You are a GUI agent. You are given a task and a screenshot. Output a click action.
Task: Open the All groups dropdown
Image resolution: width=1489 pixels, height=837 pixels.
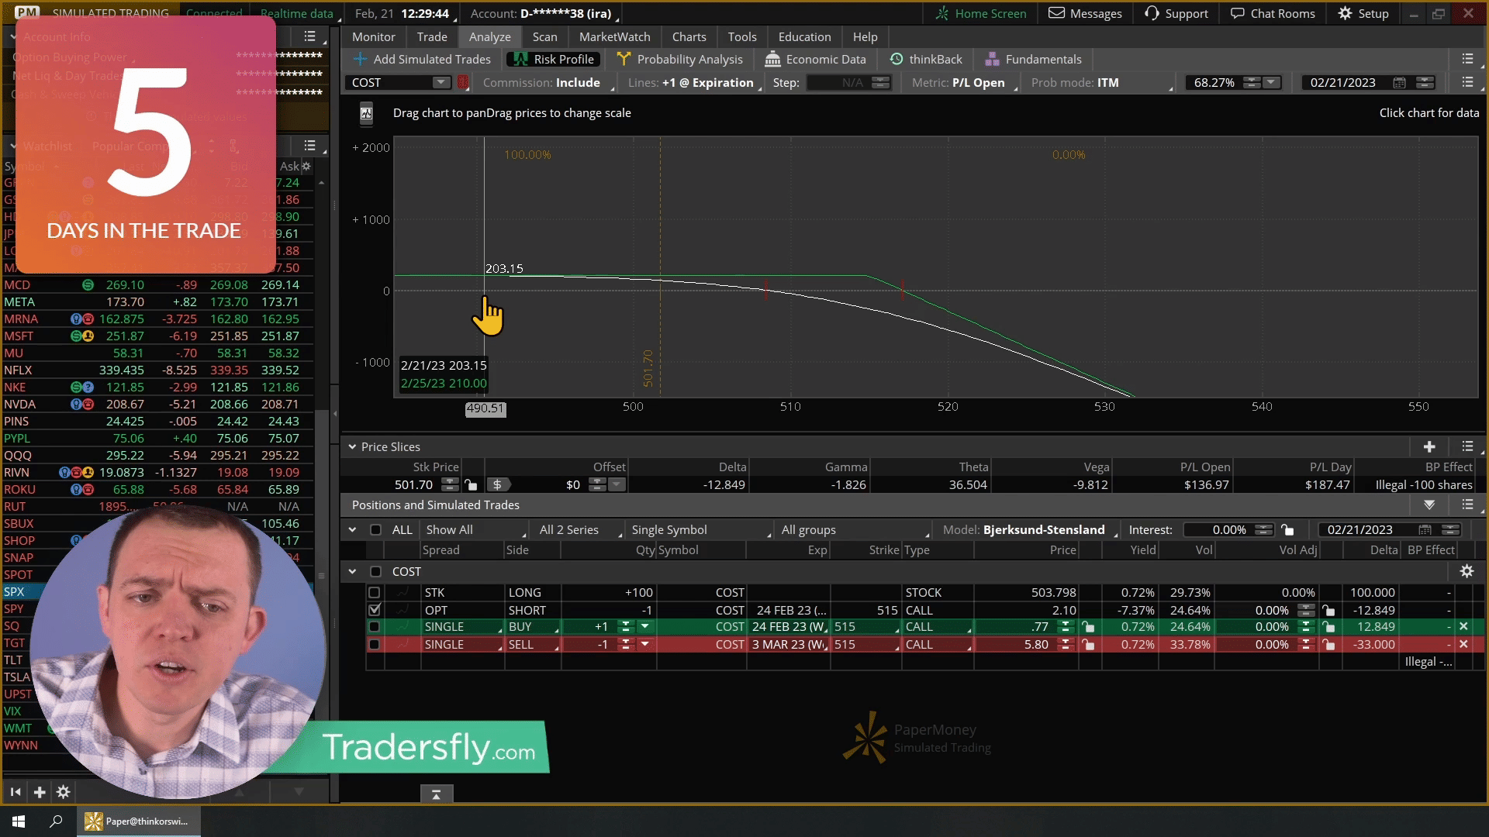tap(855, 529)
